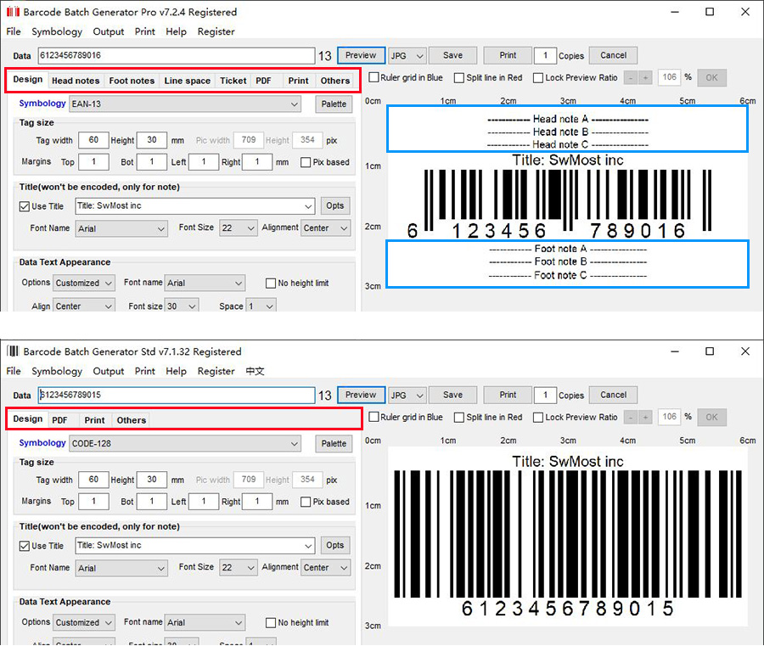764x646 pixels.
Task: Click Opts button in Std window
Action: (335, 545)
